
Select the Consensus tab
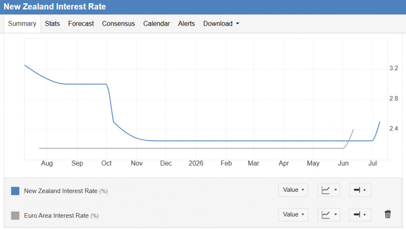[x=118, y=23]
